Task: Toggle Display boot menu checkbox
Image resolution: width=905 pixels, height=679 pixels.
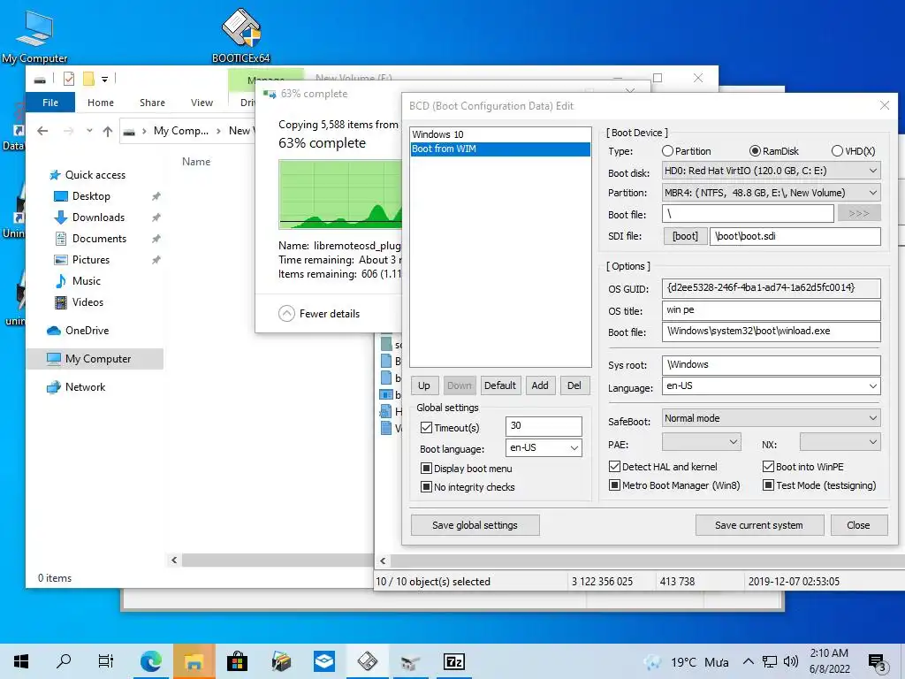Action: pos(427,469)
